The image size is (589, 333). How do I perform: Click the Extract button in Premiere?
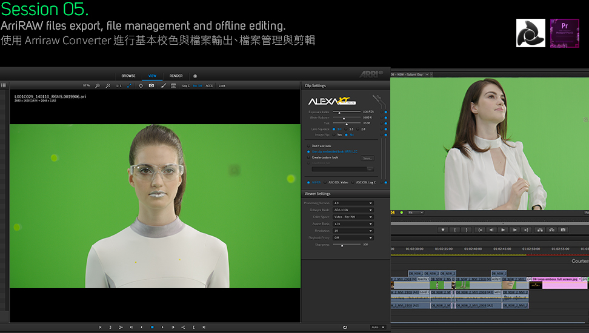(551, 229)
